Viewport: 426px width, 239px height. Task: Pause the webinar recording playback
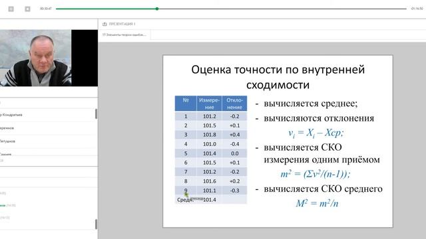click(11, 9)
